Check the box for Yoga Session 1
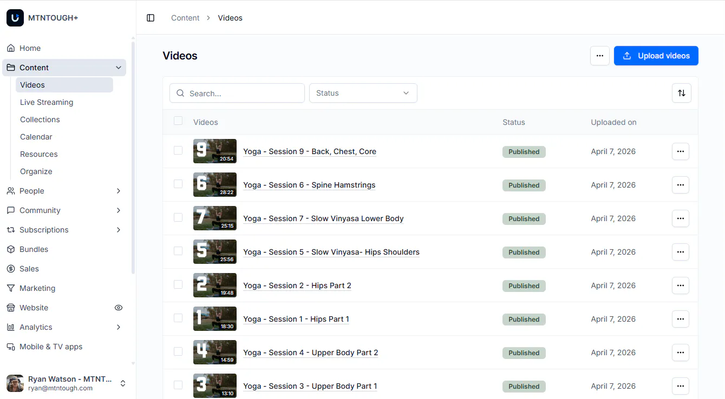 coord(178,318)
